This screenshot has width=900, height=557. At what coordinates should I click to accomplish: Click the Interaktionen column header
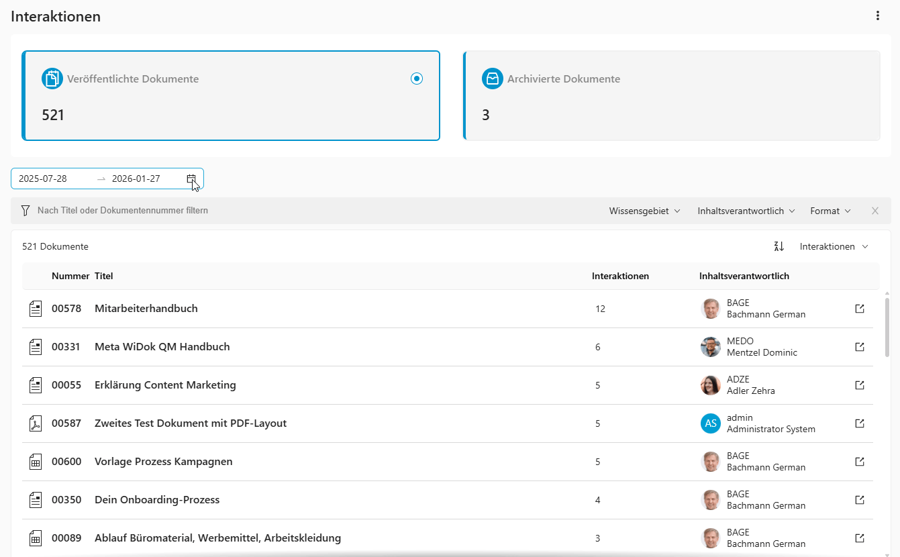620,276
